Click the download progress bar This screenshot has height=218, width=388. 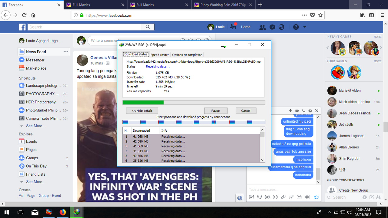click(194, 102)
